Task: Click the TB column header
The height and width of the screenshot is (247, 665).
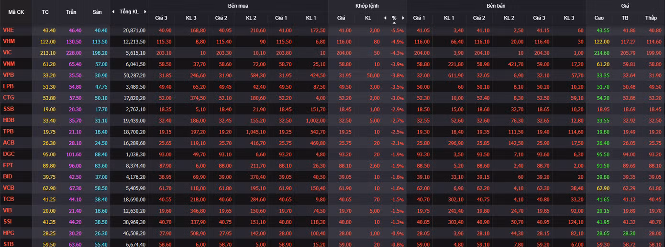Action: pyautogui.click(x=625, y=18)
